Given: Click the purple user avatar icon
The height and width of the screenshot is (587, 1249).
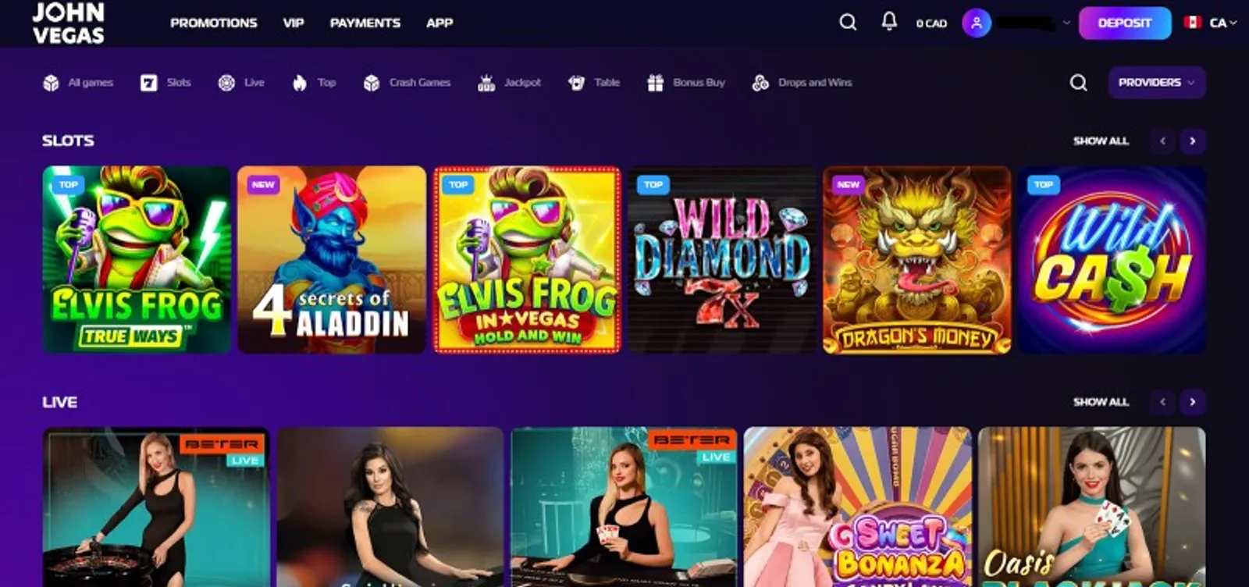Looking at the screenshot, I should (976, 23).
